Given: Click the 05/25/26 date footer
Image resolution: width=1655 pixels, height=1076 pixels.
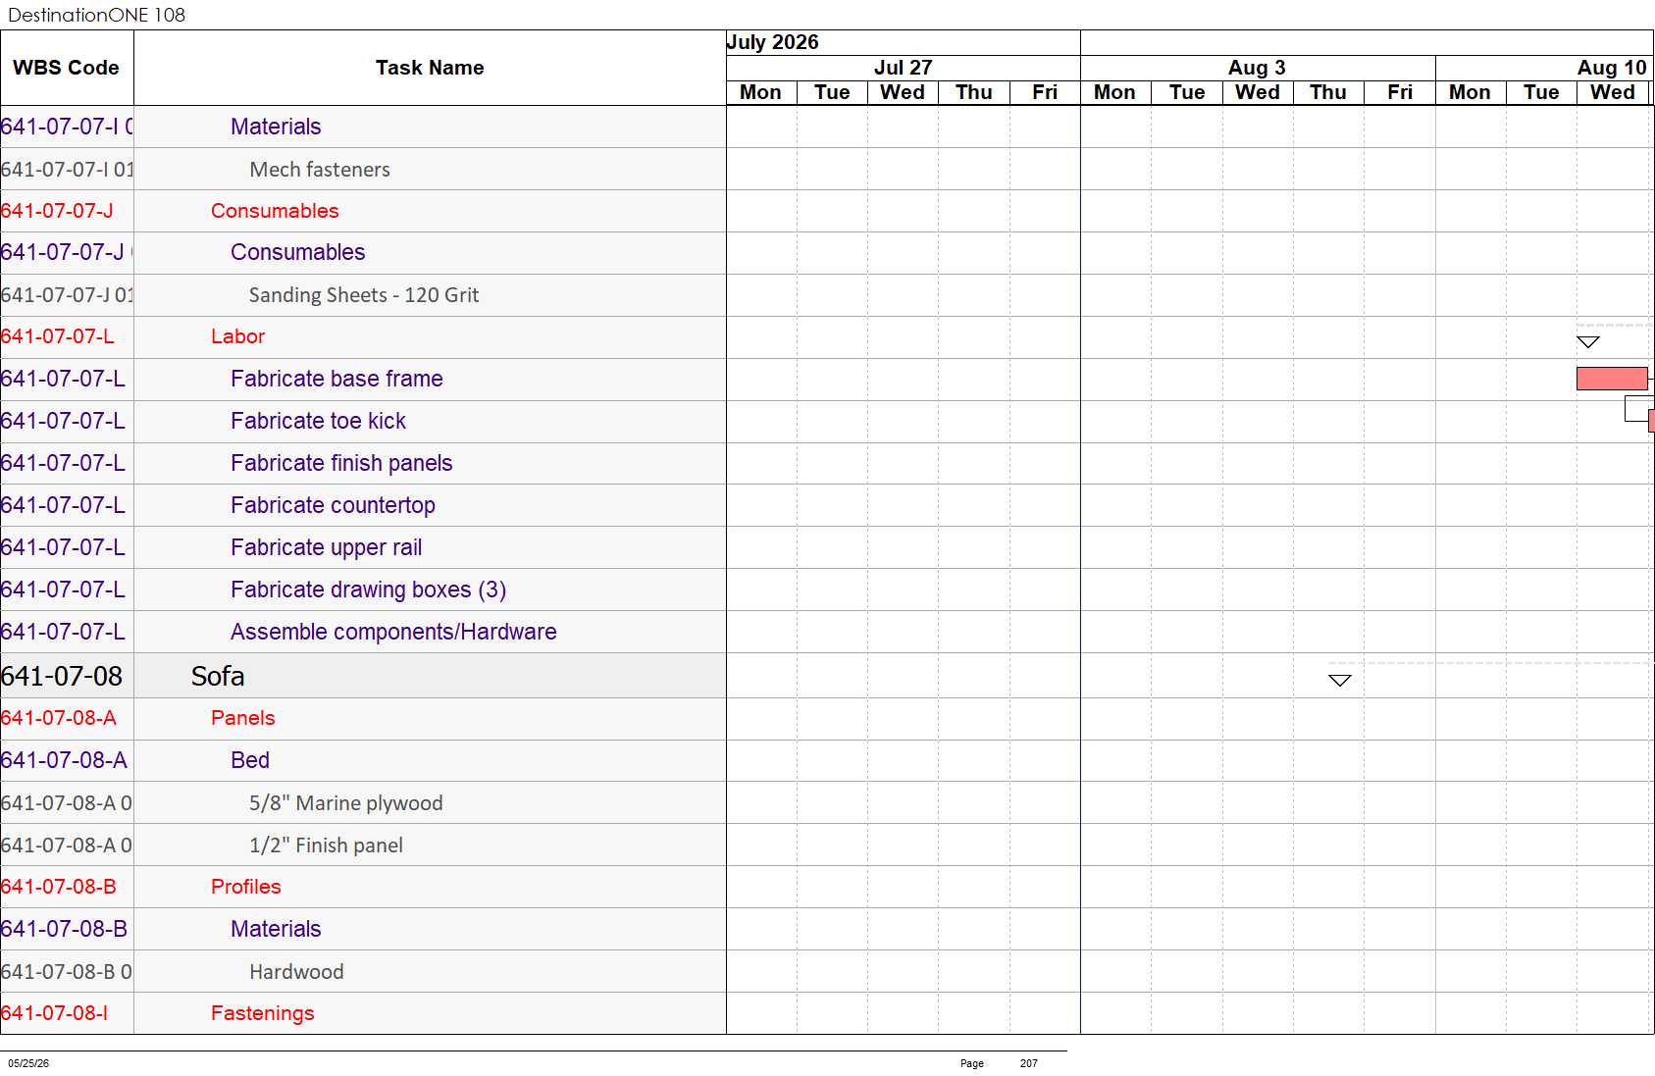Looking at the screenshot, I should pyautogui.click(x=28, y=1063).
